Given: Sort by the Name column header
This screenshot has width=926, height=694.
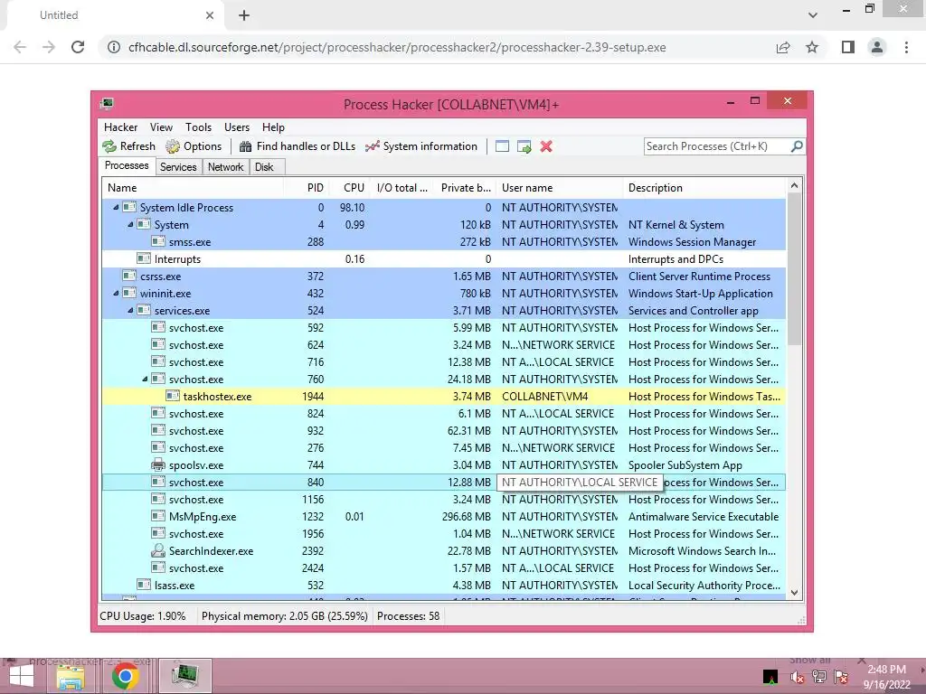Looking at the screenshot, I should [193, 188].
